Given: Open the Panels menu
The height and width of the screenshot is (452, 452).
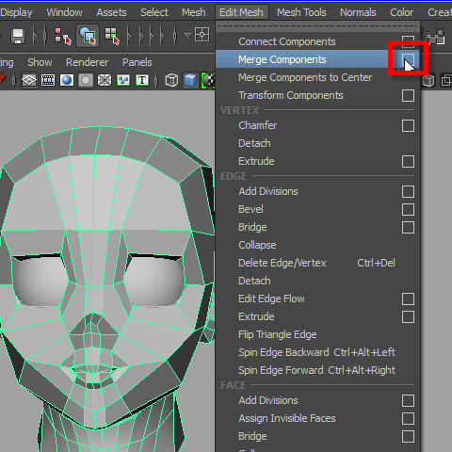Looking at the screenshot, I should click(137, 62).
